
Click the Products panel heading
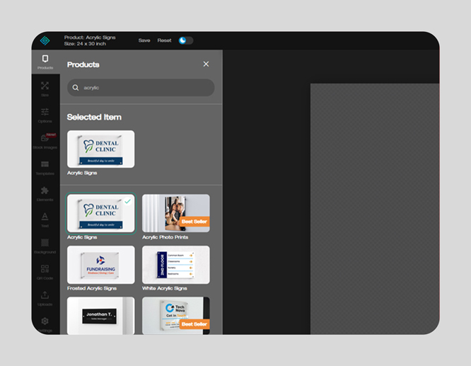pyautogui.click(x=83, y=64)
